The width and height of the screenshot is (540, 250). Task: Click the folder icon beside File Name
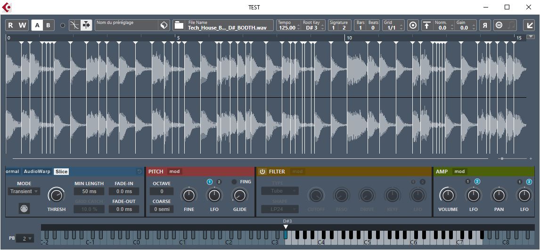tap(179, 25)
